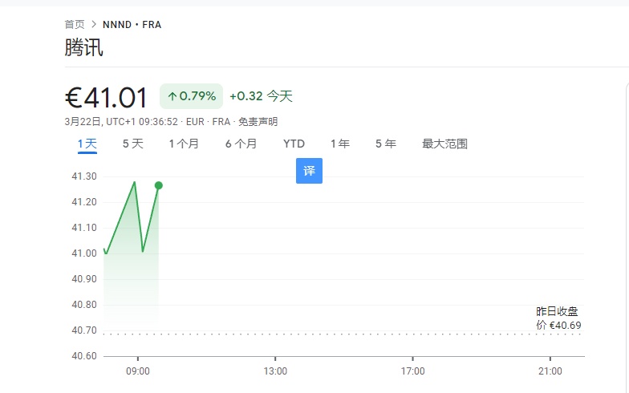
Task: Show the 最大范围 chart range
Action: (x=444, y=144)
